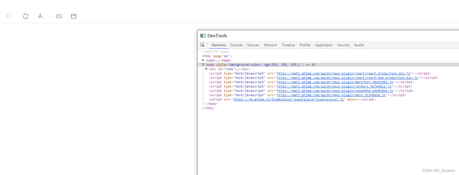Expand the div id root node
The height and width of the screenshot is (175, 459).
click(207, 69)
